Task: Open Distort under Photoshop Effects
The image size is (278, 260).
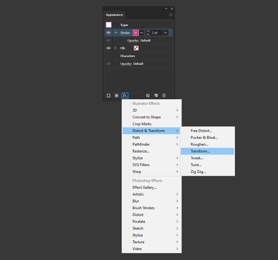Action: (x=151, y=215)
